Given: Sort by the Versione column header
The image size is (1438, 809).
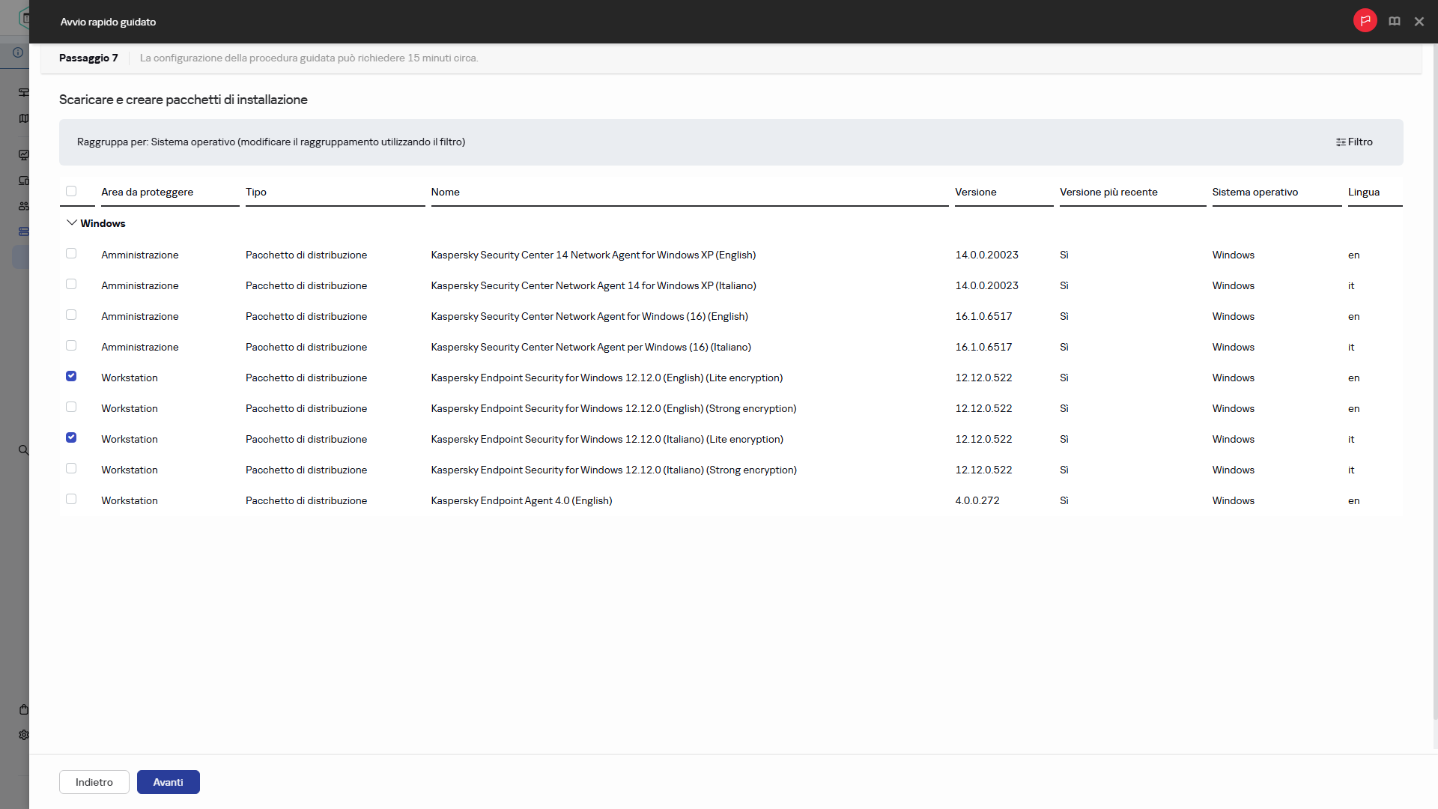Looking at the screenshot, I should pyautogui.click(x=975, y=193).
